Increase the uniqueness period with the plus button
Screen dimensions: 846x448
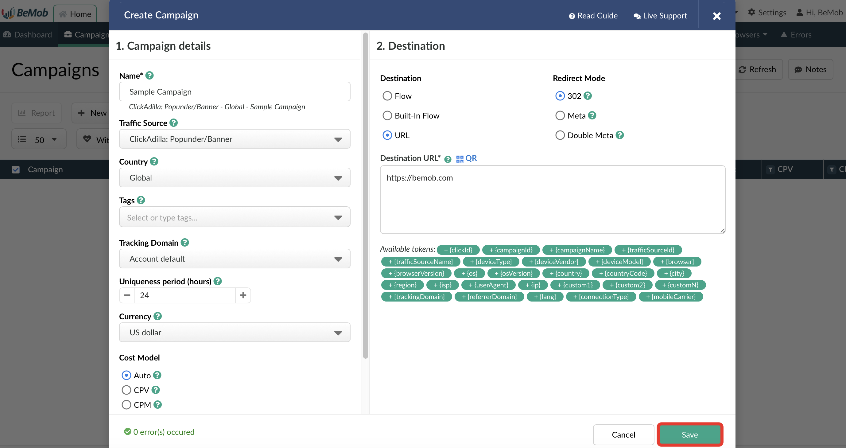click(243, 295)
